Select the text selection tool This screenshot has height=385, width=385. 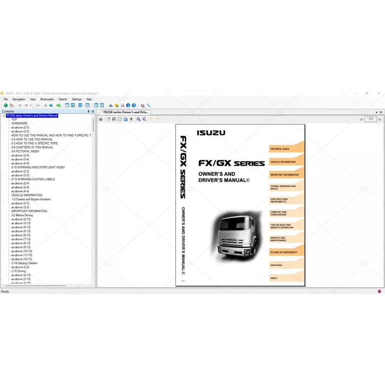pyautogui.click(x=131, y=120)
